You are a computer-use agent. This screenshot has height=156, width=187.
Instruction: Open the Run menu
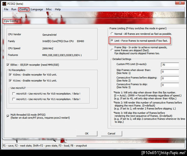14,9
